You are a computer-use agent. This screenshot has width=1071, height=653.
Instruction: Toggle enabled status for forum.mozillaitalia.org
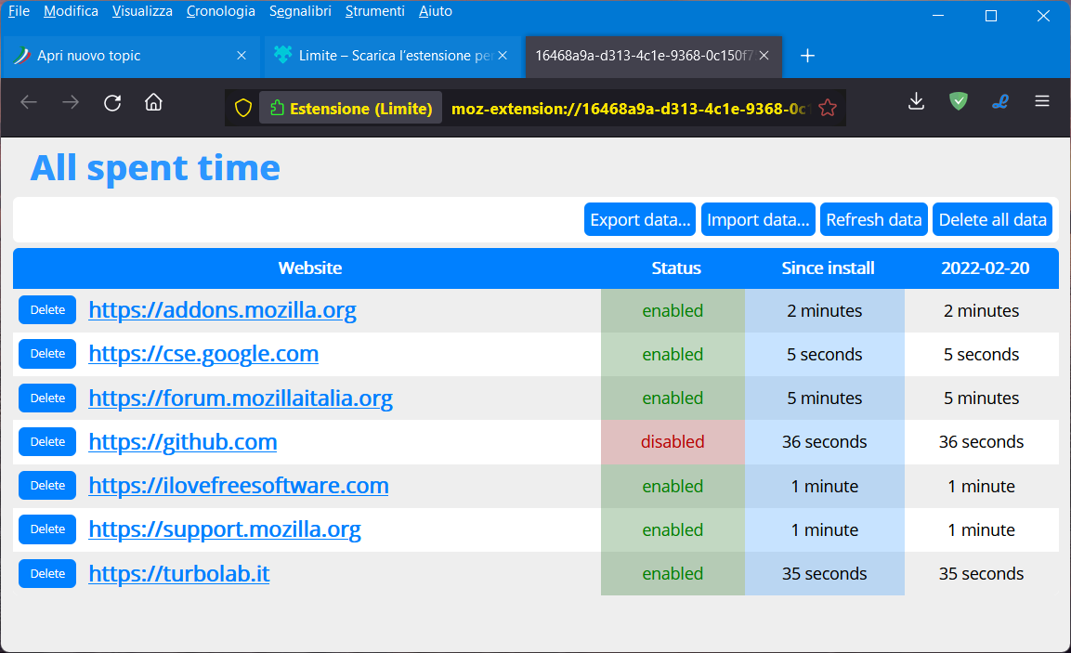point(673,398)
